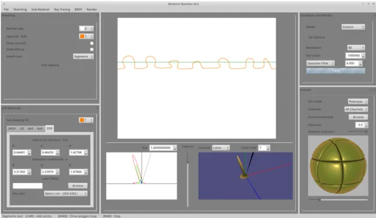This screenshot has height=218, width=376.
Task: Open the Sub-Material ID dropdown
Action: pos(86,120)
